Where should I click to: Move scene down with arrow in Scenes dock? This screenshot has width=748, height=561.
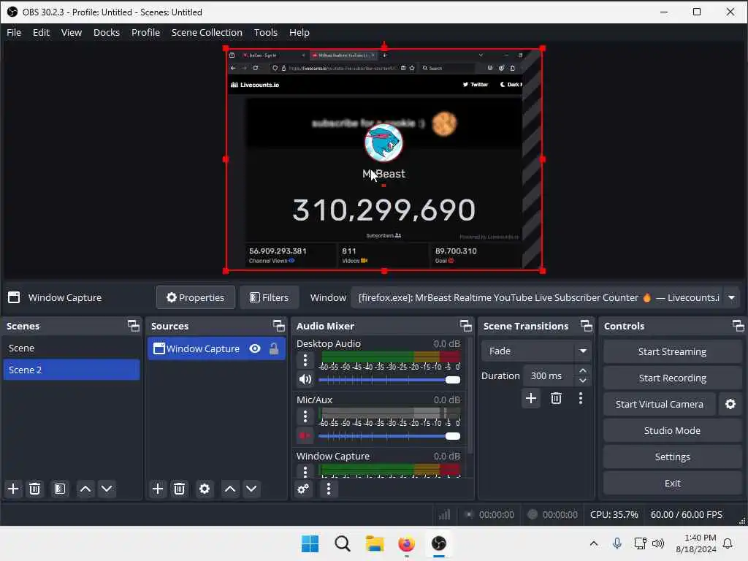[107, 489]
